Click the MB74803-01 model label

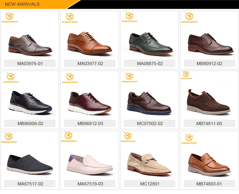click(x=209, y=184)
